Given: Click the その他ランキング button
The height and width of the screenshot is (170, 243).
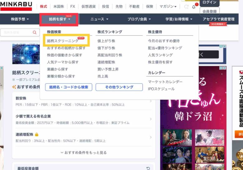Looking at the screenshot, I should click(x=119, y=87).
